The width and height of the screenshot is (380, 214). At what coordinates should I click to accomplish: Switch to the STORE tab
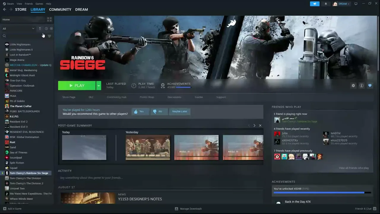coord(21,10)
